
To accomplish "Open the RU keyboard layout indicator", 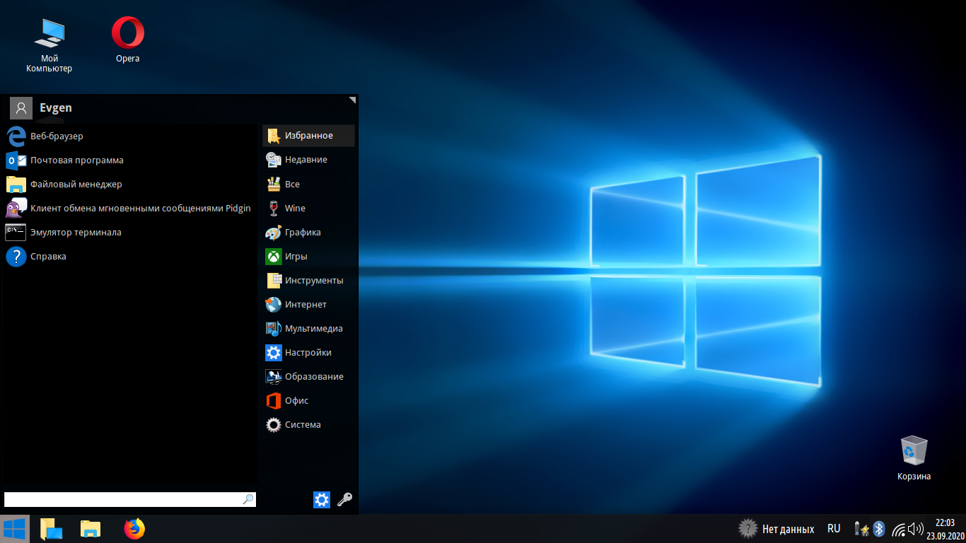I will [x=834, y=529].
